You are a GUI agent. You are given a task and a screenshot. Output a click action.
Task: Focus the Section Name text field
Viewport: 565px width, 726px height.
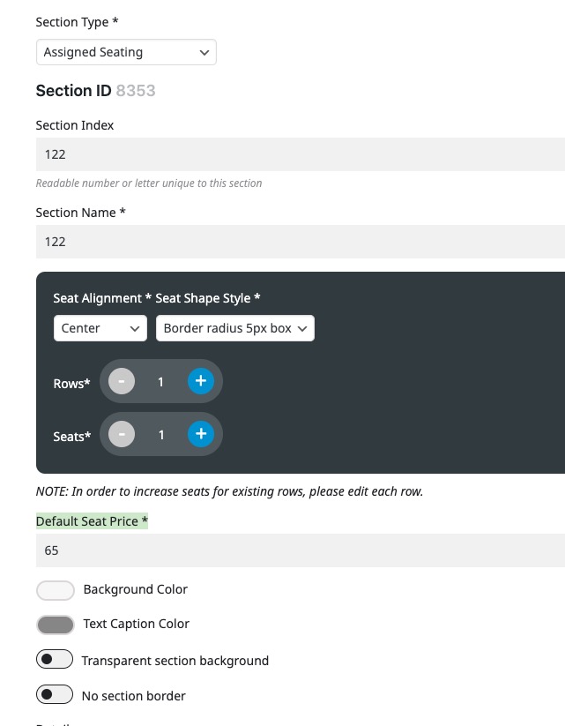tap(301, 242)
